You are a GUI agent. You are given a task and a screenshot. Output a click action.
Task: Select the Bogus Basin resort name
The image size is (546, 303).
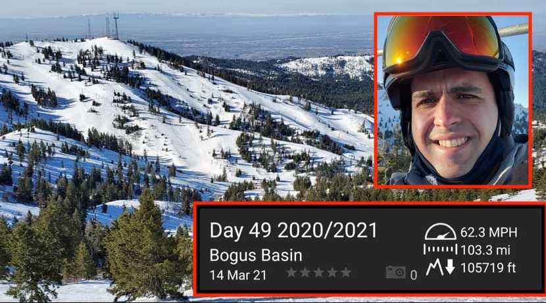click(x=256, y=256)
